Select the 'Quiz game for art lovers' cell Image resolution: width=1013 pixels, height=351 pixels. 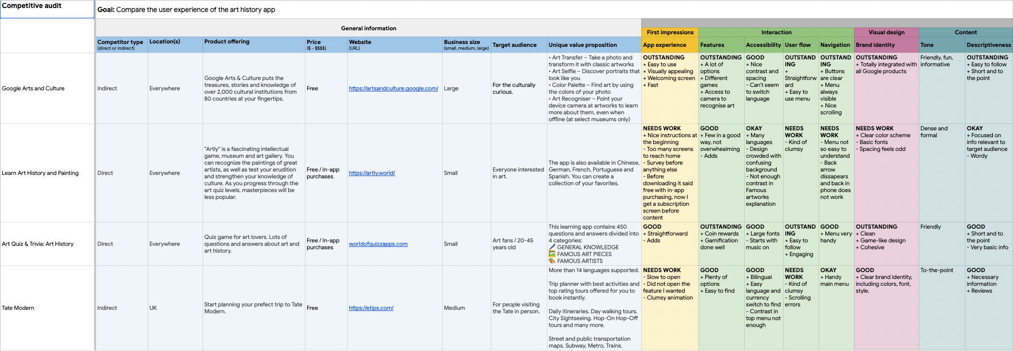(x=254, y=244)
